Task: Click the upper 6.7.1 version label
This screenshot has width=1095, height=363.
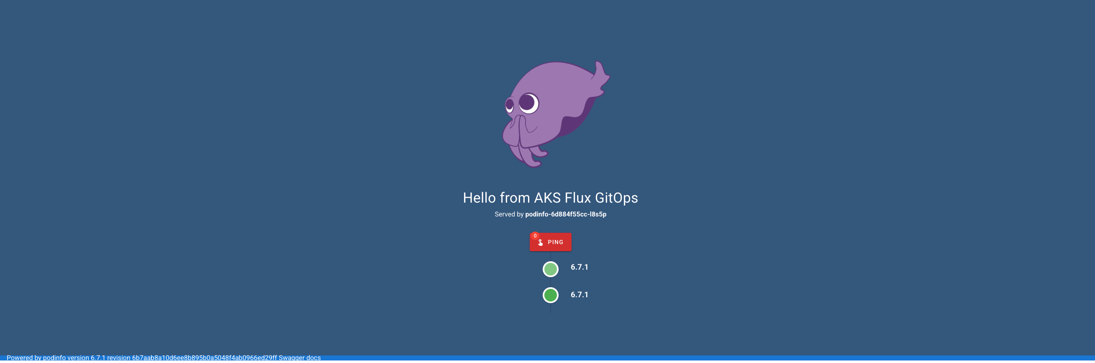Action: tap(580, 267)
